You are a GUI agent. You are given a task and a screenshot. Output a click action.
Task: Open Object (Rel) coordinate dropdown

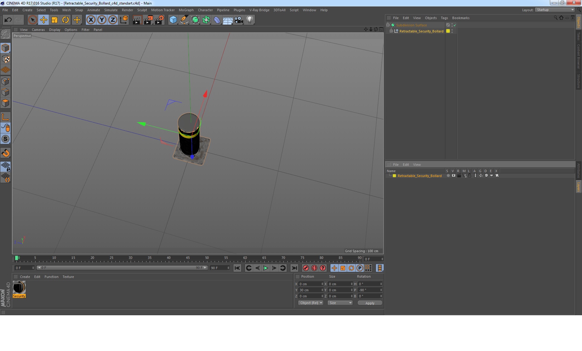tap(311, 303)
